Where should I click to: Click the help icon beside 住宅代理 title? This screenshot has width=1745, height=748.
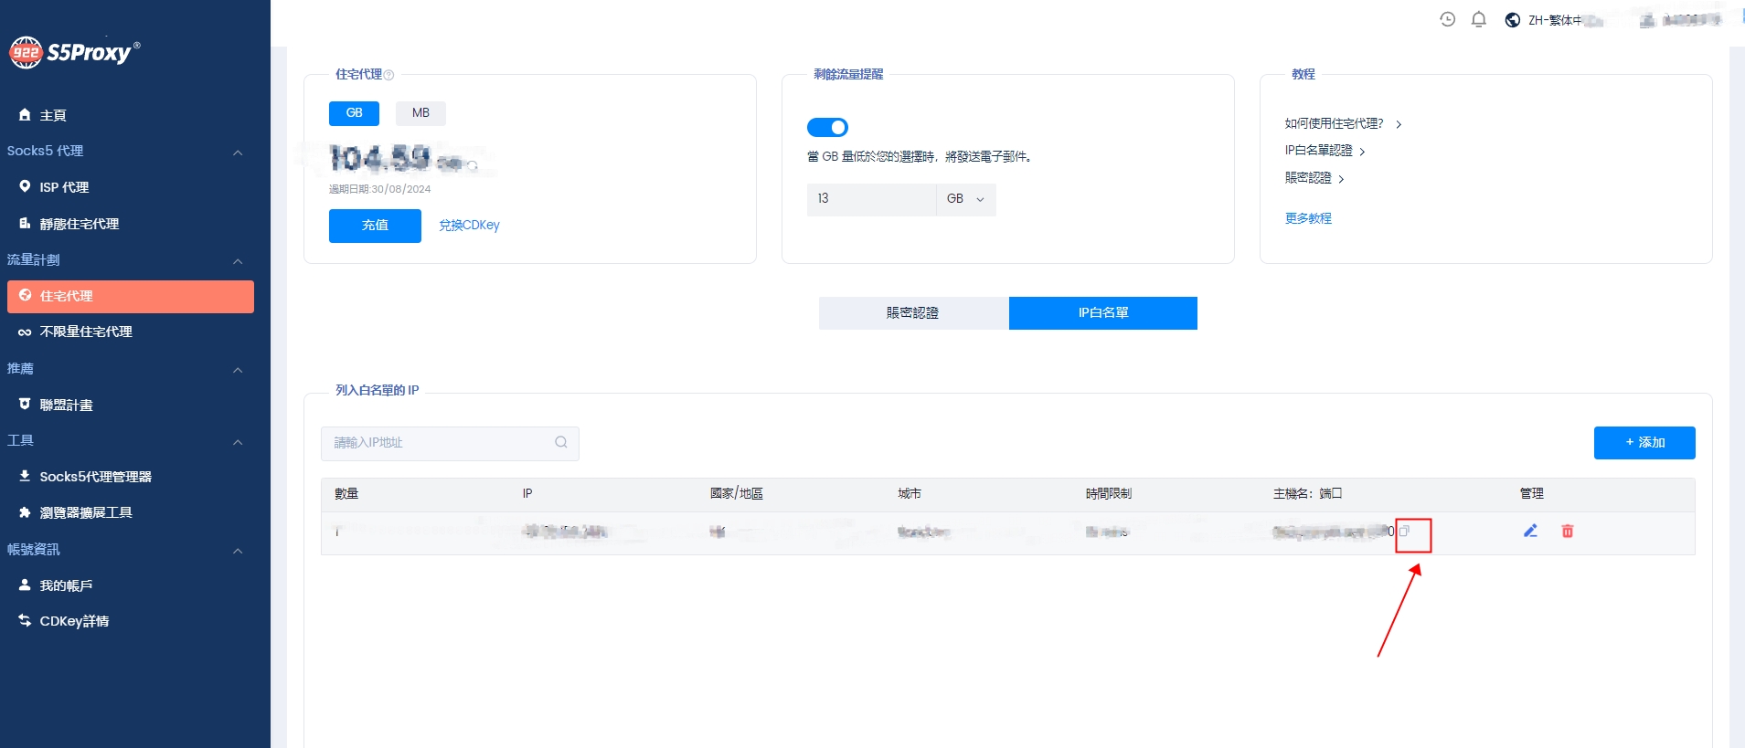[389, 75]
